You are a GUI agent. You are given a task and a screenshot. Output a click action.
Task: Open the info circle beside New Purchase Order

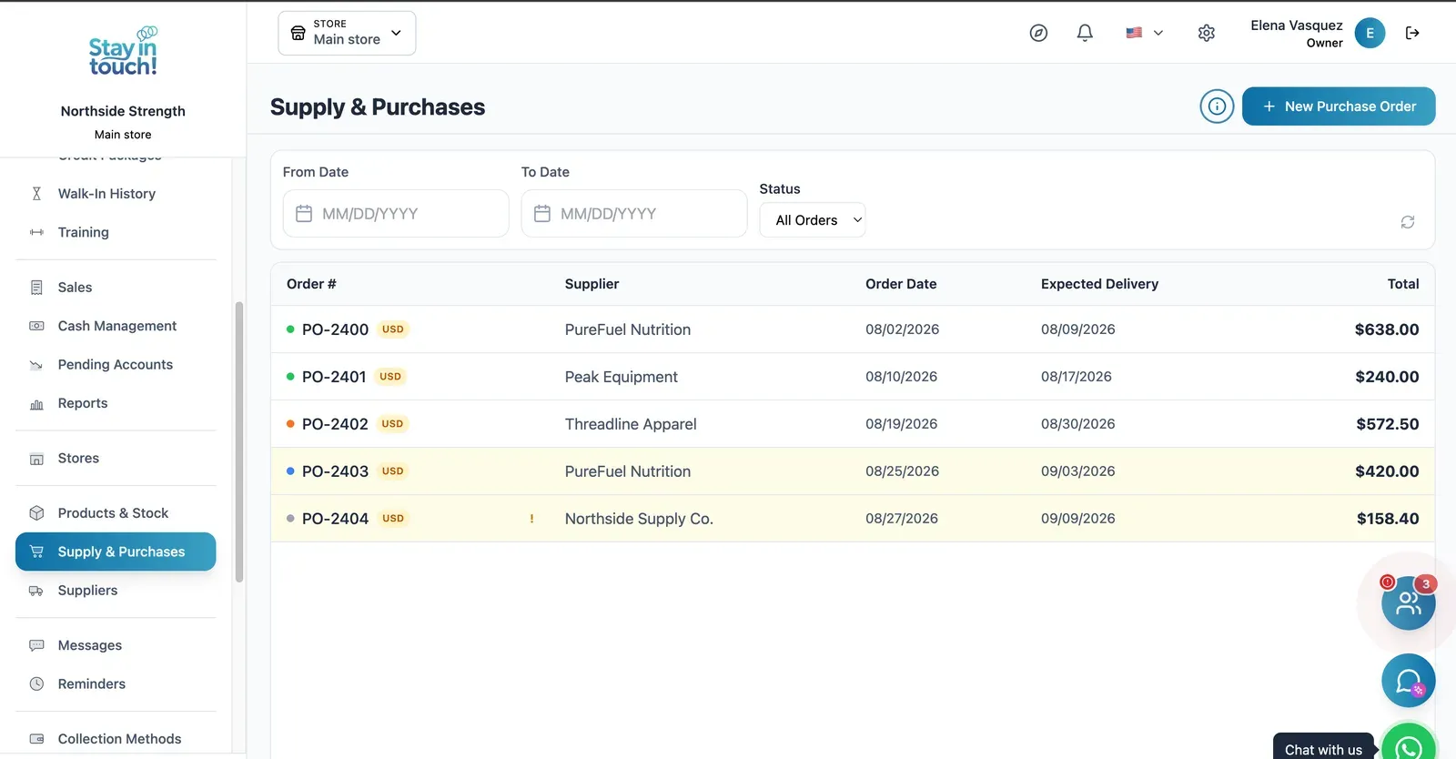coord(1217,106)
